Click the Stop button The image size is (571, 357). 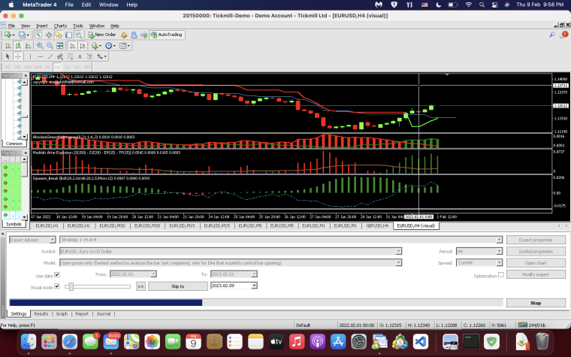tap(536, 303)
